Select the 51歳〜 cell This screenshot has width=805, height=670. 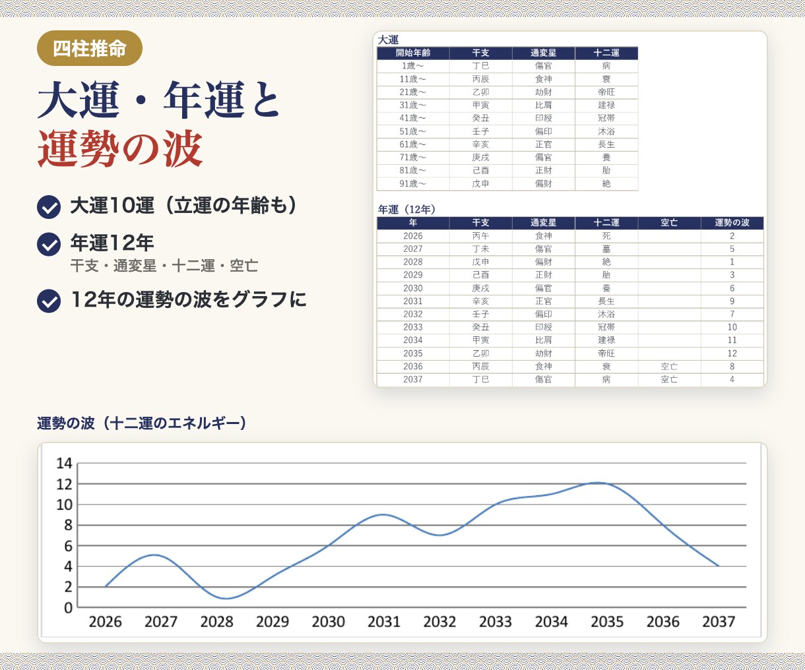click(413, 131)
